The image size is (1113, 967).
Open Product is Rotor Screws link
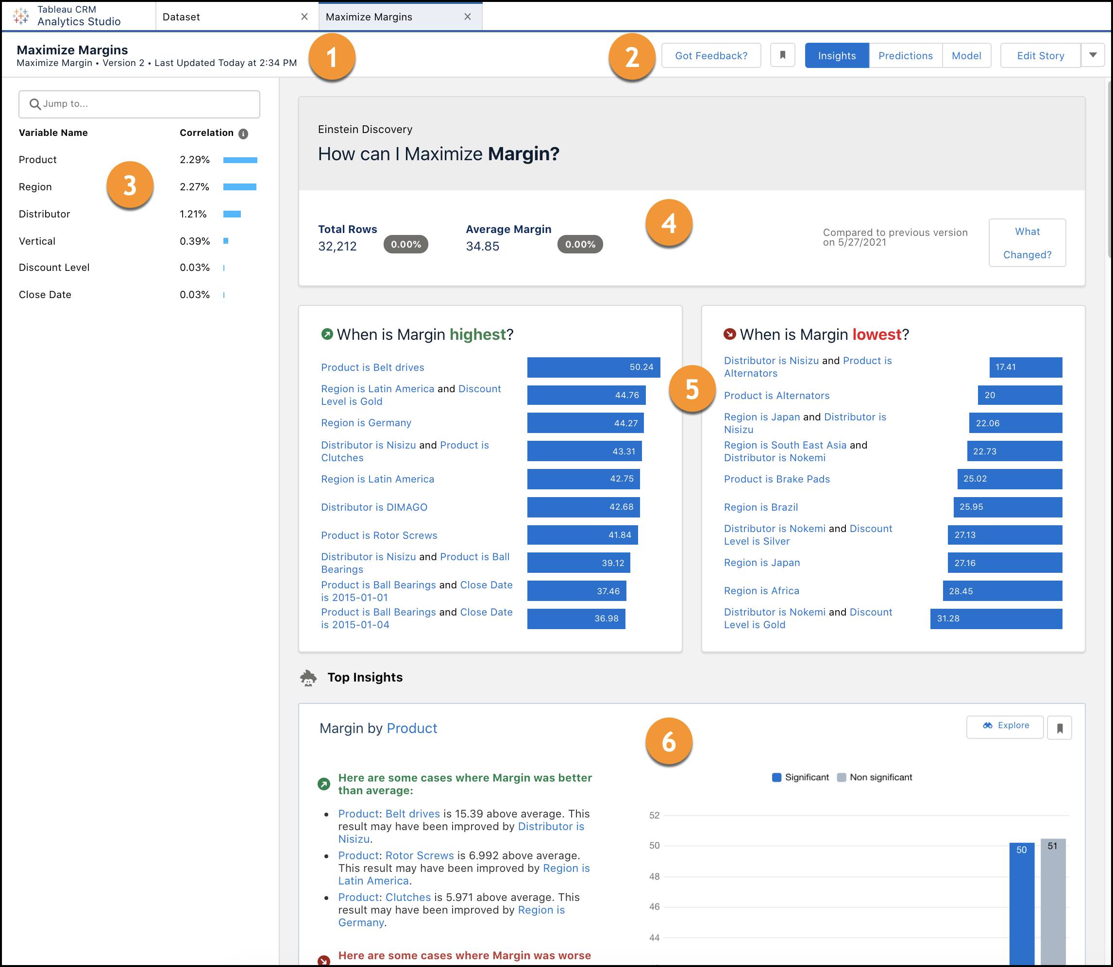coord(379,535)
